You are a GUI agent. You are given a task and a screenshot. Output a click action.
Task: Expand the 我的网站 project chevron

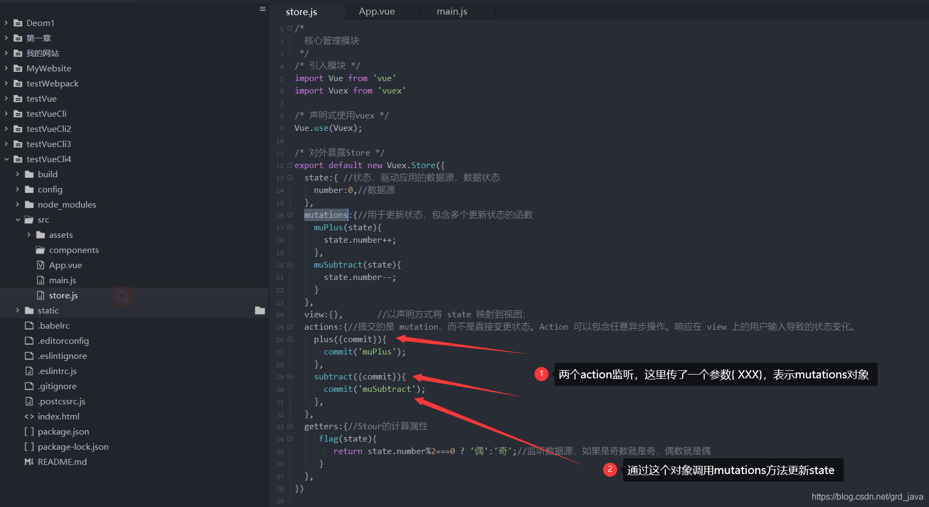pos(6,53)
